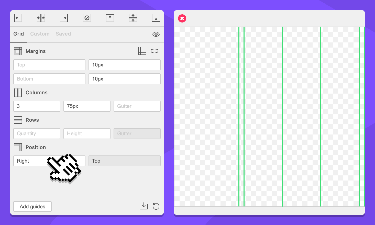Open the Right horizontal position dropdown
The height and width of the screenshot is (225, 375).
click(x=31, y=161)
